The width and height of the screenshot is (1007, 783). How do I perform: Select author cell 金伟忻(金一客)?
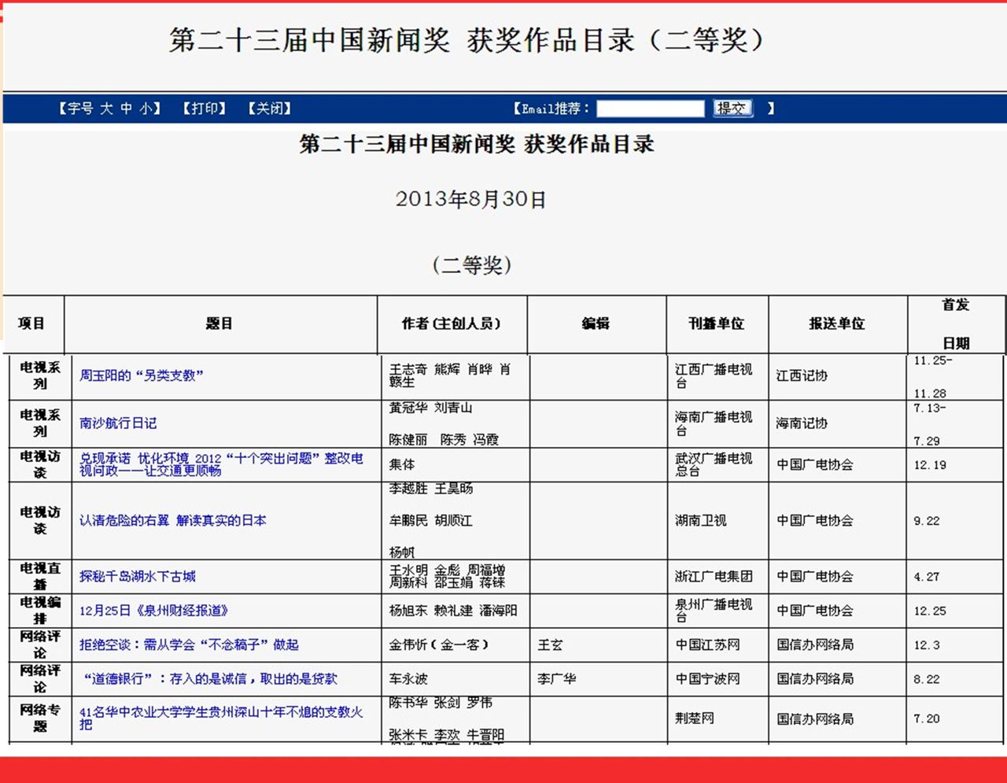[455, 644]
